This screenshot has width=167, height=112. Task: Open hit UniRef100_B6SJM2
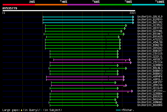(150, 23)
